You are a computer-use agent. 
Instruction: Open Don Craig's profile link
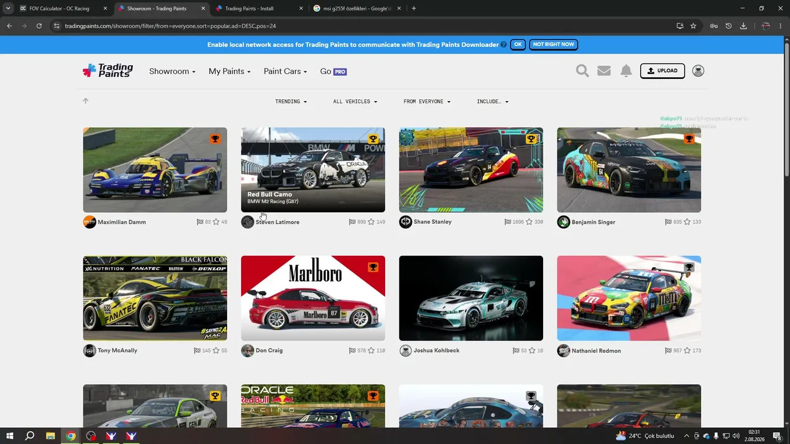point(269,350)
